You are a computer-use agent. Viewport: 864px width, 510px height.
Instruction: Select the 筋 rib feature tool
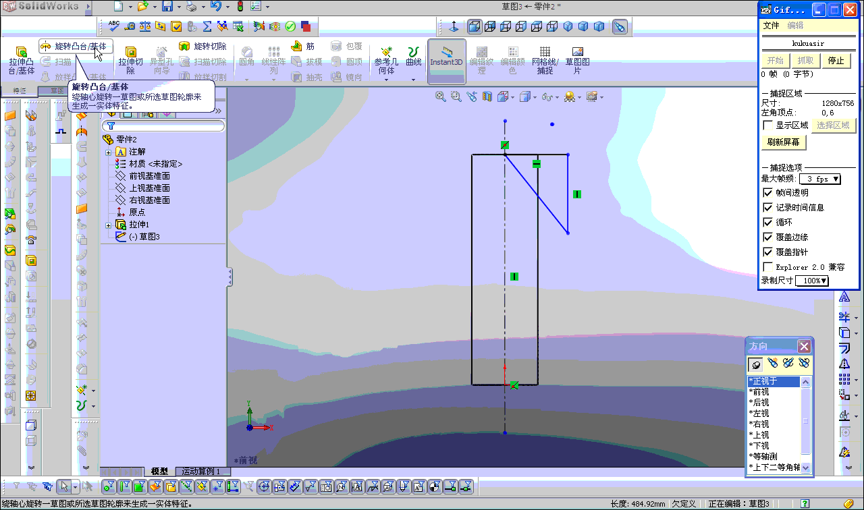(x=302, y=47)
